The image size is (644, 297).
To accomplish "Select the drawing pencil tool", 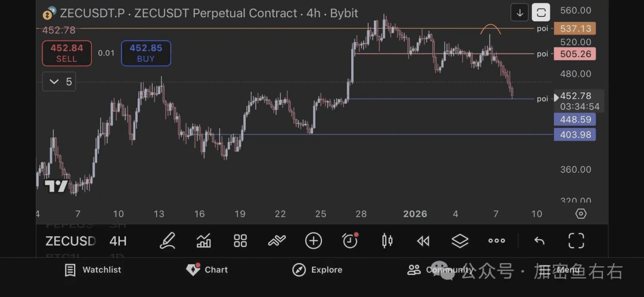I will tap(168, 241).
